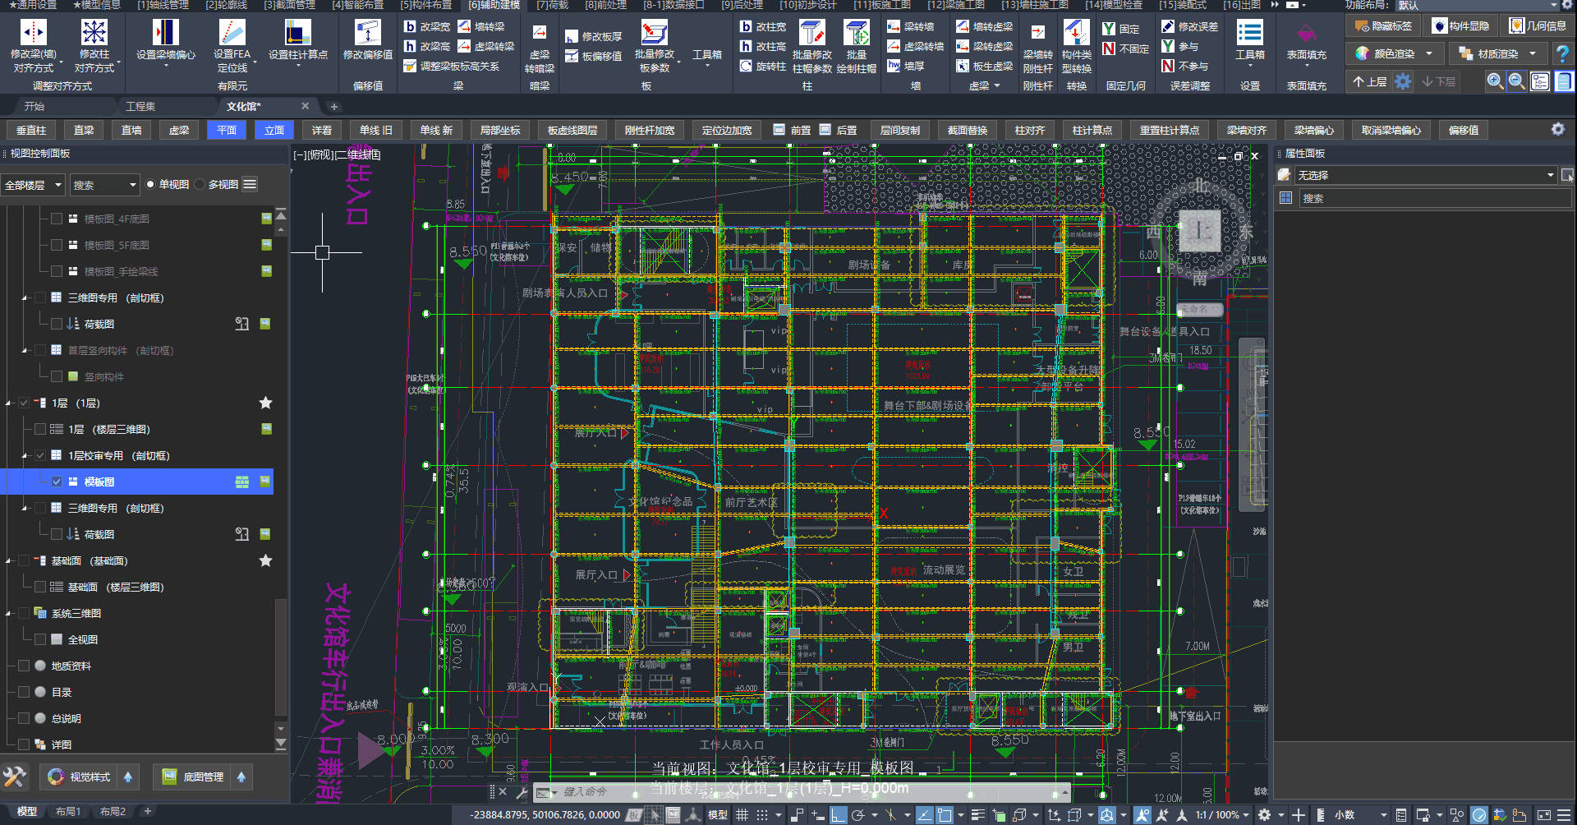
Task: Click the 立面 view button
Action: point(274,130)
